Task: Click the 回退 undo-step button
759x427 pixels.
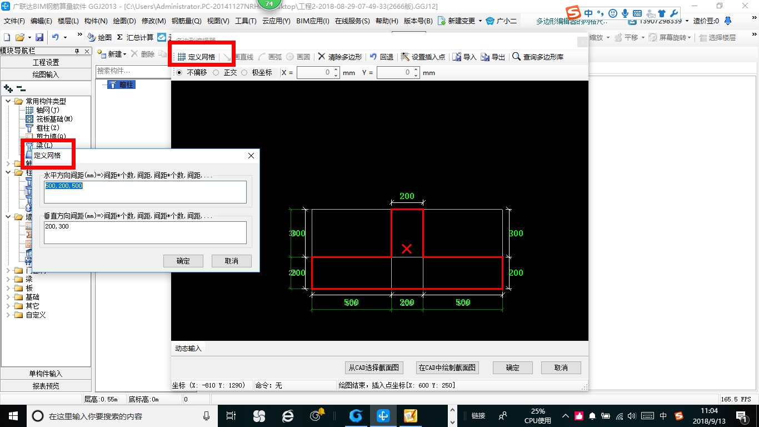Action: 381,57
